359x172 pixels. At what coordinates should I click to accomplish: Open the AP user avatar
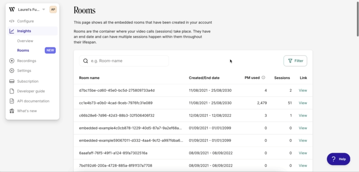[53, 9]
